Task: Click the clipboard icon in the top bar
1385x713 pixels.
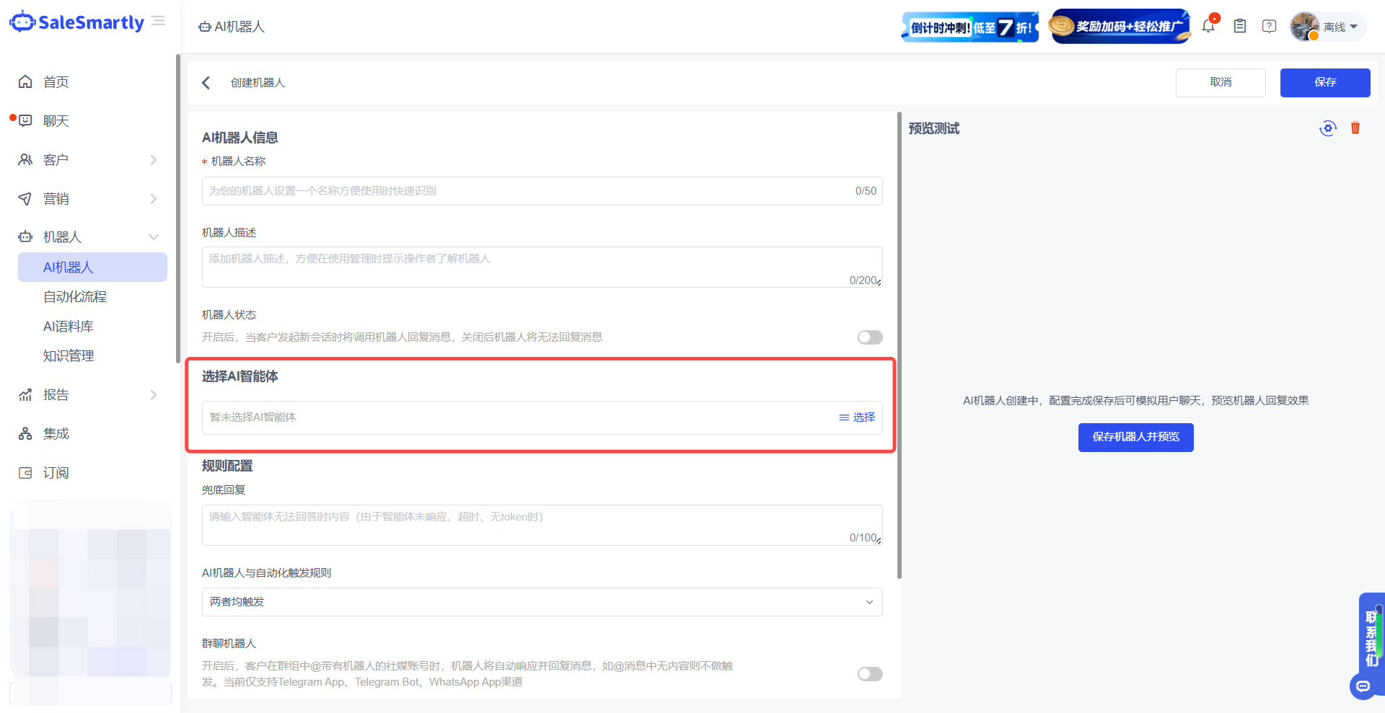Action: click(1240, 25)
